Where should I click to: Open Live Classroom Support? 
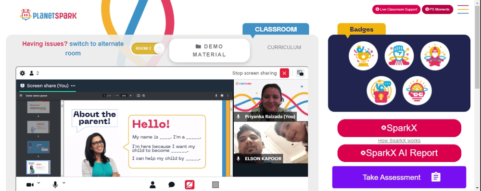click(396, 10)
